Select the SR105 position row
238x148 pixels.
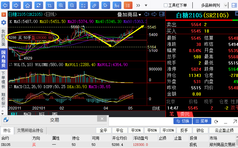tap(118, 145)
